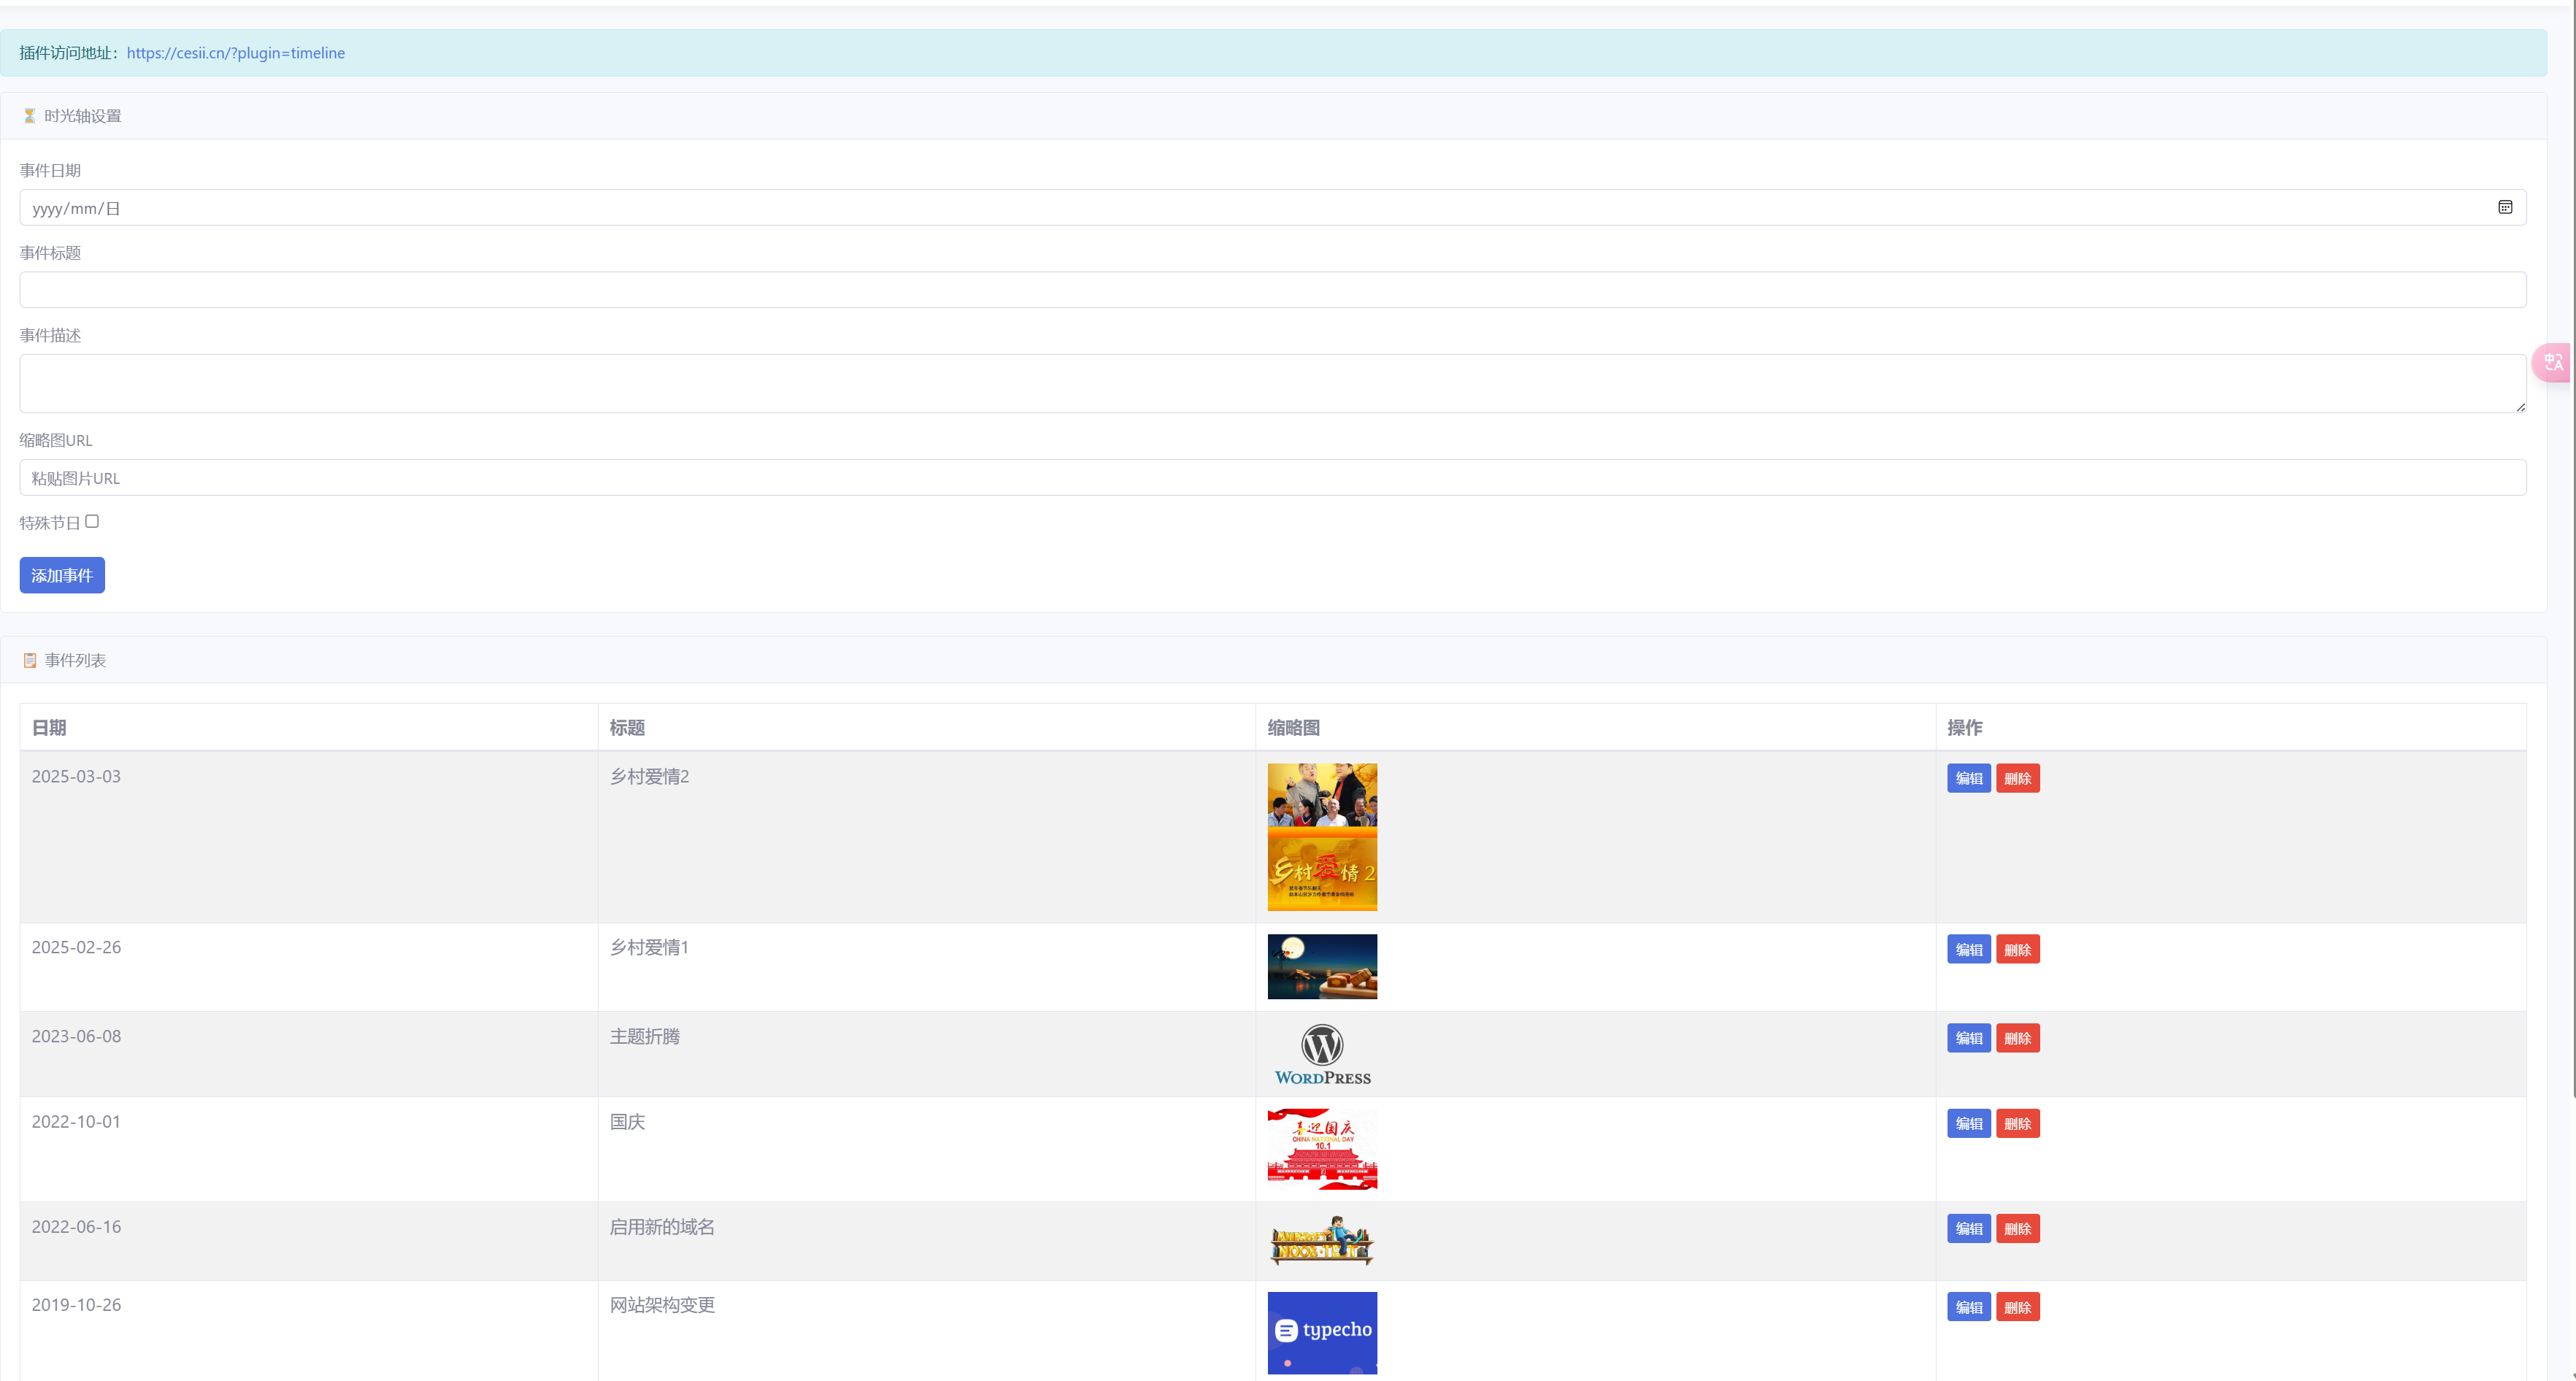Image resolution: width=2576 pixels, height=1381 pixels.
Task: Toggle the 特殊节日 checkbox
Action: [x=92, y=521]
